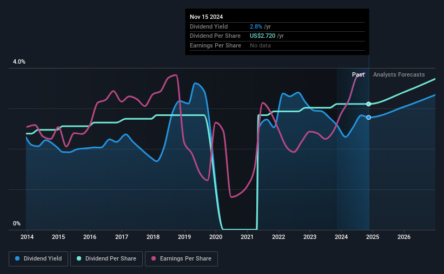Click the 'Past' label on the chart

(358, 74)
